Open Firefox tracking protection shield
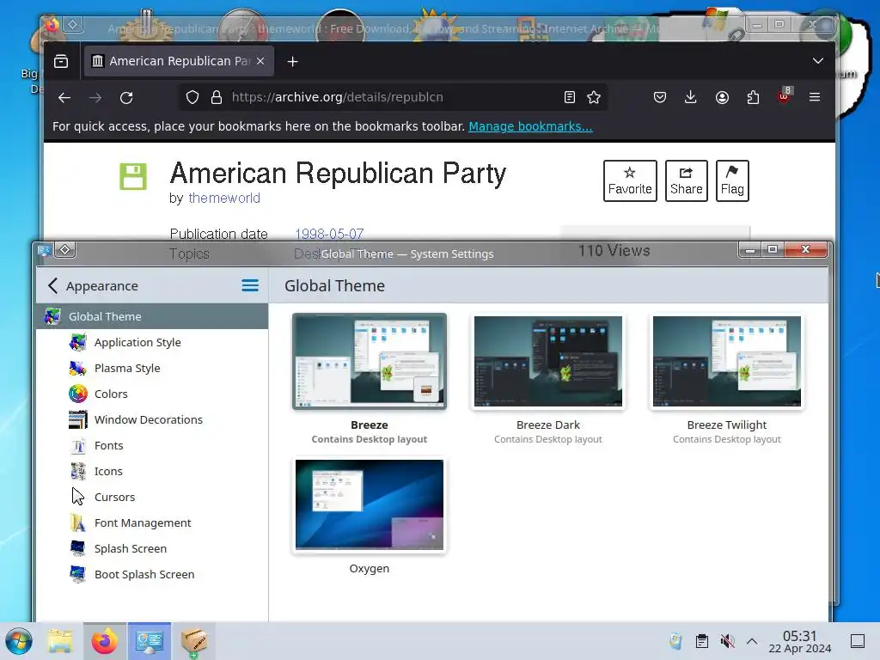The width and height of the screenshot is (880, 660). [x=192, y=98]
